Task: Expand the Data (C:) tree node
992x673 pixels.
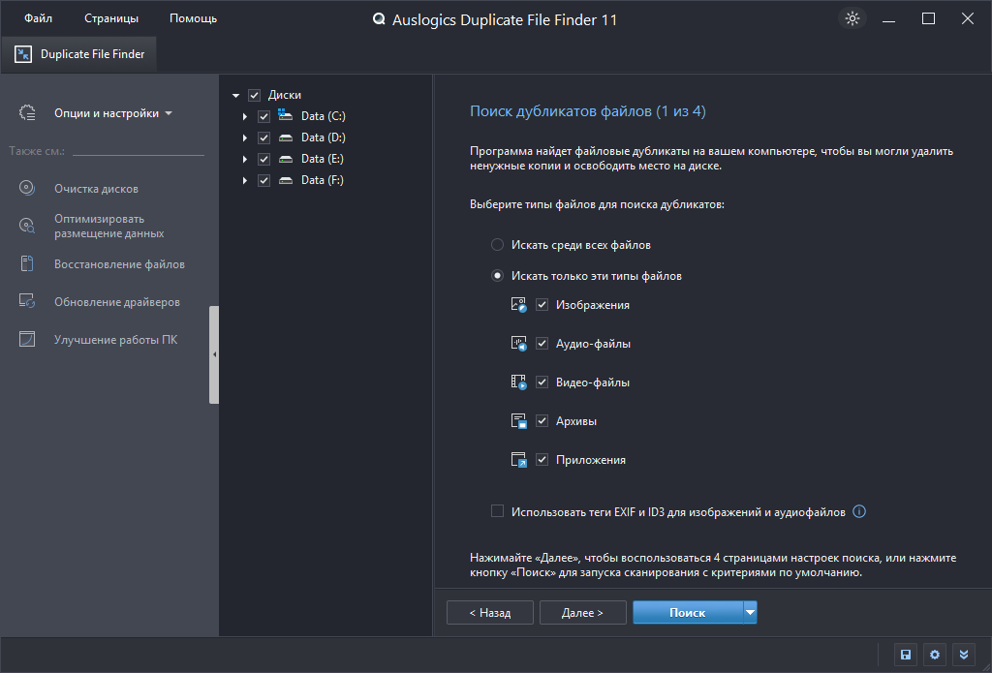Action: tap(245, 116)
